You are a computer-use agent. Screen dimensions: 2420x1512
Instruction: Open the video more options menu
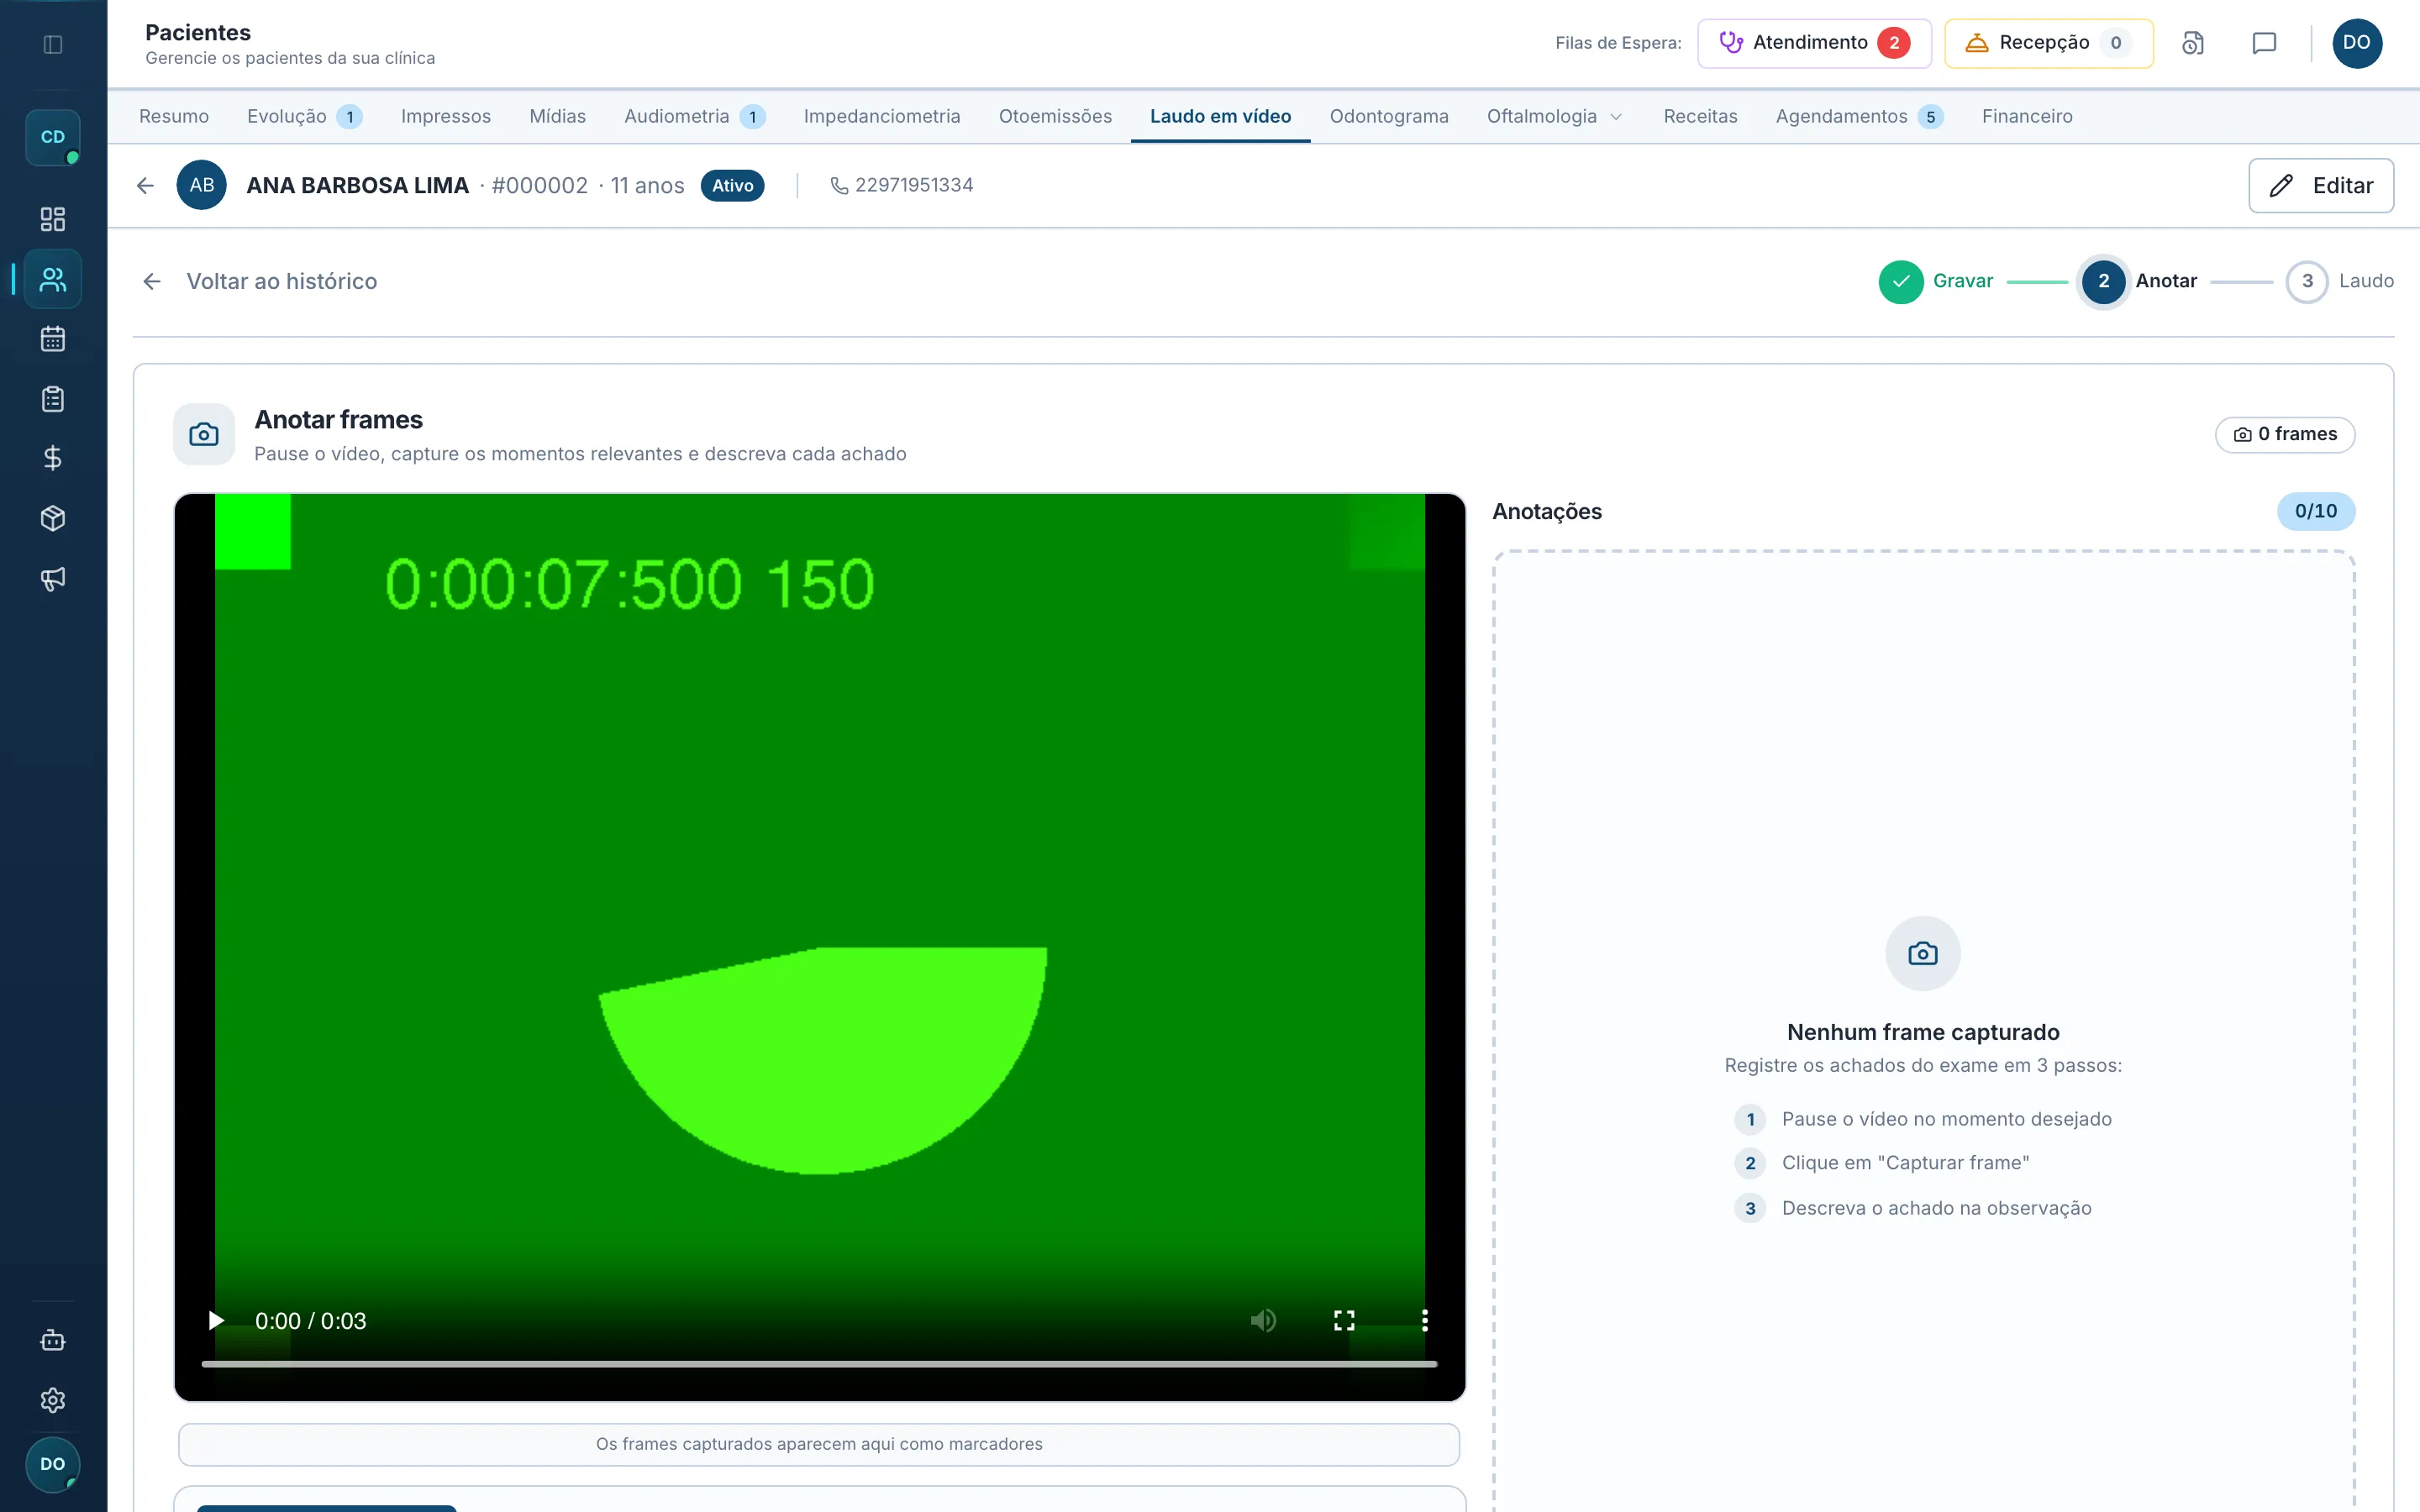pos(1424,1320)
